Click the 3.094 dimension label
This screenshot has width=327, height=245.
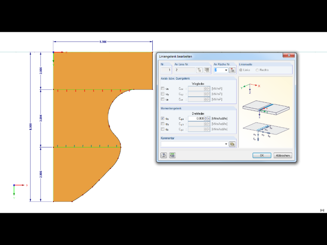41,118
